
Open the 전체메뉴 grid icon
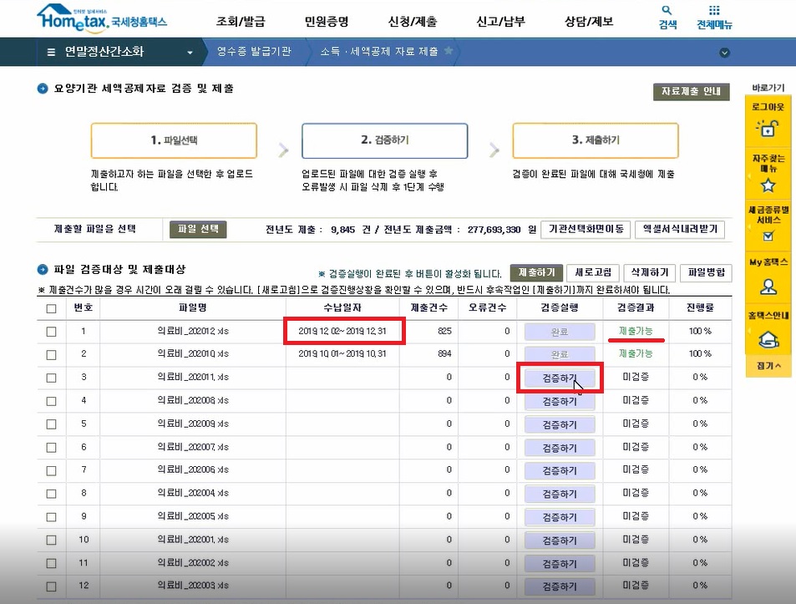point(714,12)
